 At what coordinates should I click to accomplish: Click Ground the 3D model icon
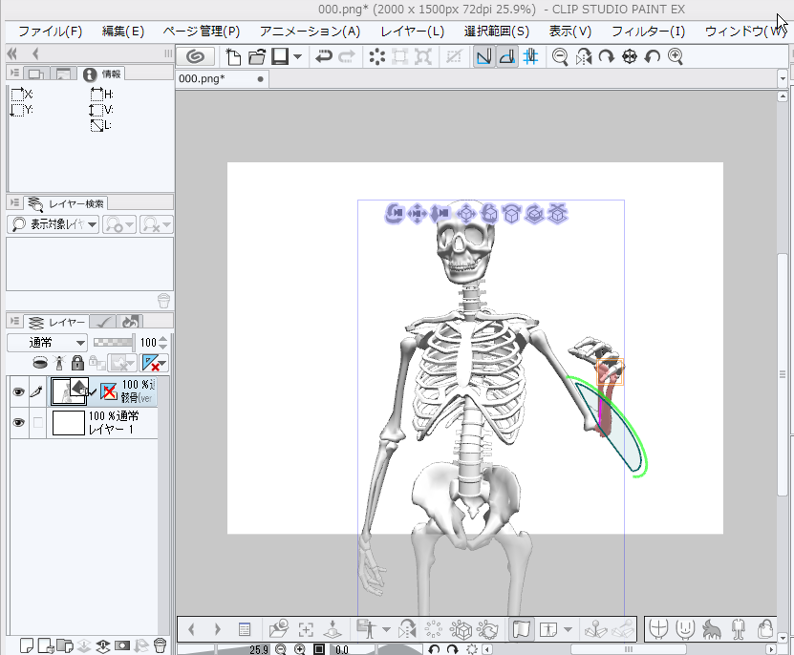point(333,629)
